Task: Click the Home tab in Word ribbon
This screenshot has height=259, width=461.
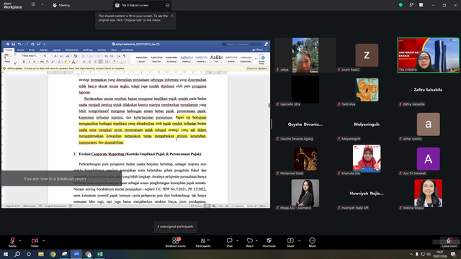Action: pyautogui.click(x=9, y=50)
